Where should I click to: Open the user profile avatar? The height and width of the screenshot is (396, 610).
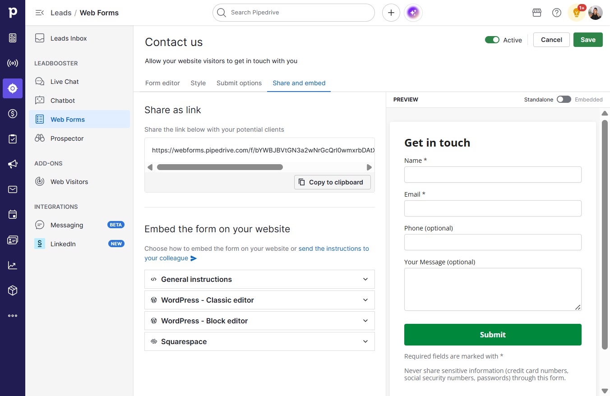point(596,13)
